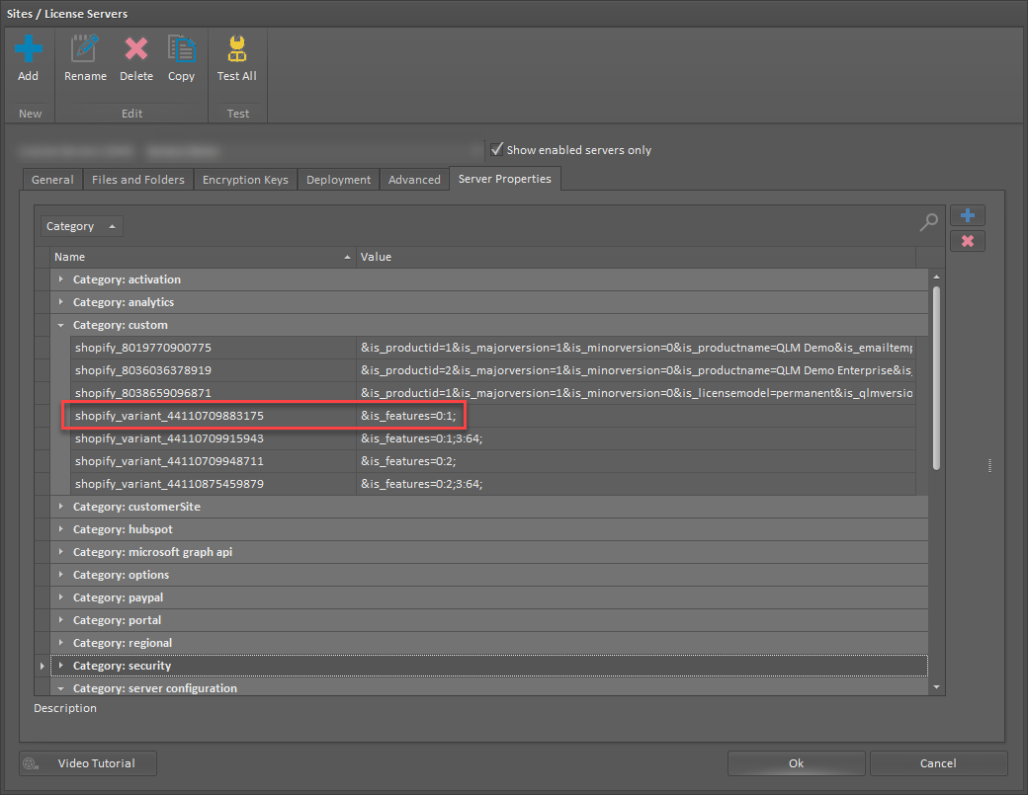Expand the Category: paypal group
Screen dimensions: 1028x795
point(61,597)
